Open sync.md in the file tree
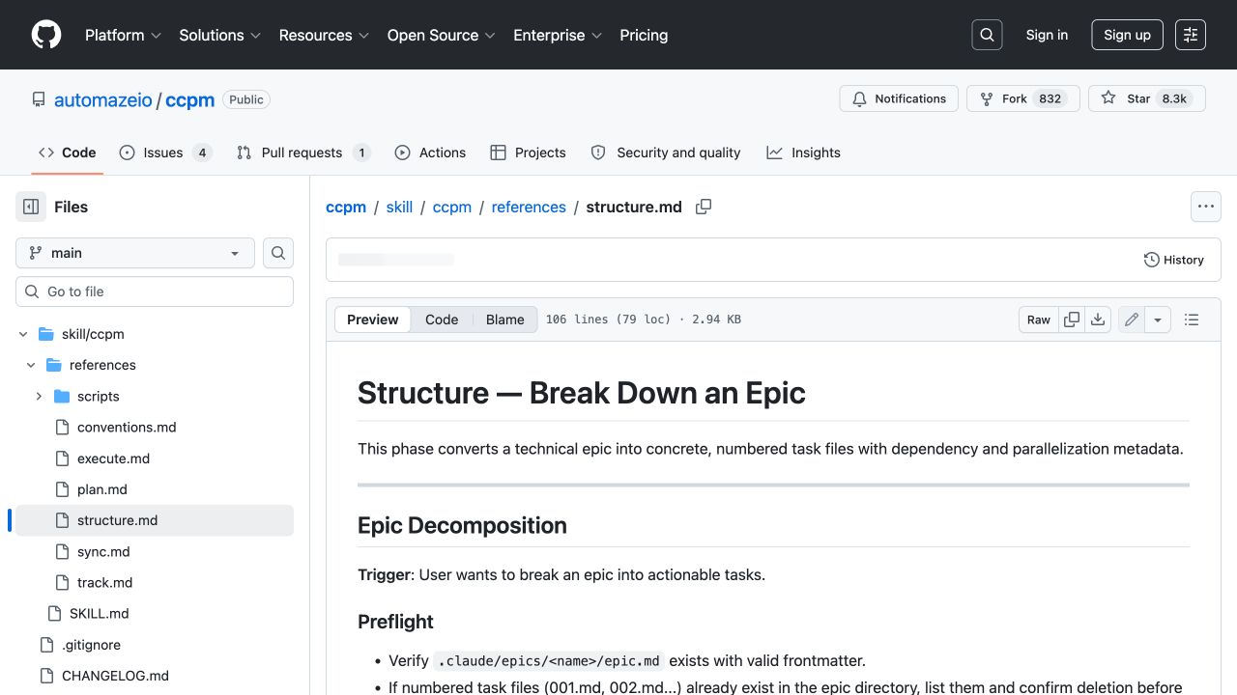 tap(103, 551)
